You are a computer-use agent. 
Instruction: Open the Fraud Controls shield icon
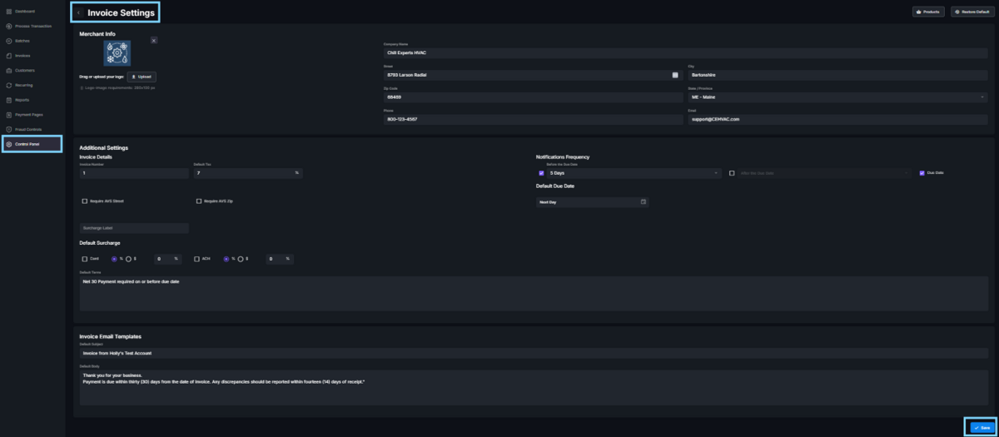click(8, 129)
